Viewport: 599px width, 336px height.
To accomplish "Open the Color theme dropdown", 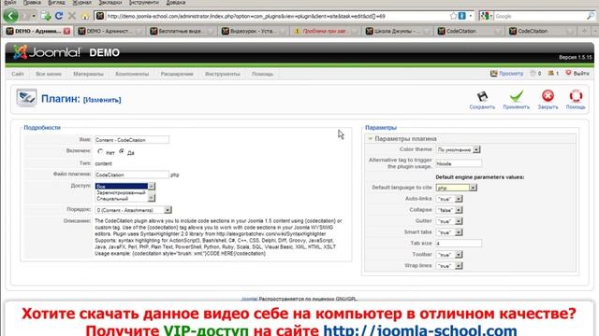I will [x=458, y=149].
